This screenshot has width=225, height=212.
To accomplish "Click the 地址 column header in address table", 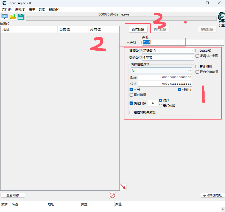I will click(x=64, y=204).
